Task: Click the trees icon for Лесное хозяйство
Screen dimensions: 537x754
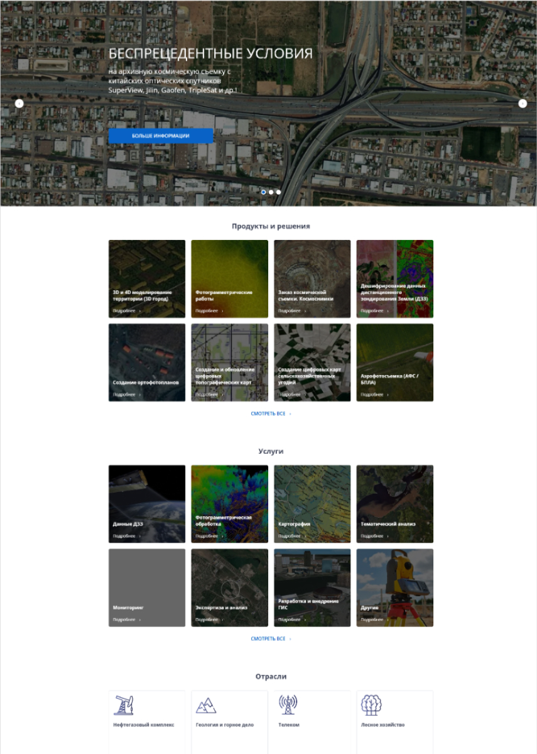Action: (371, 705)
